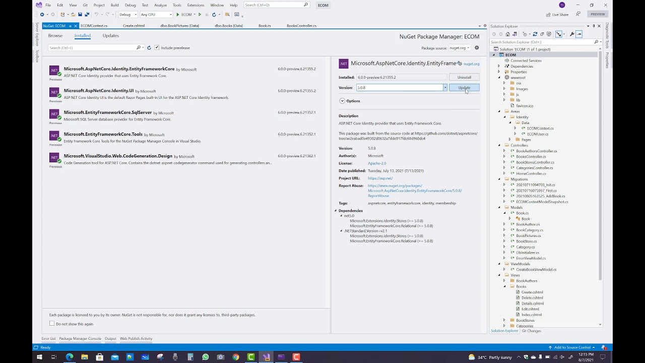
Task: Open the https://asp.net/ project URL link
Action: [380, 178]
